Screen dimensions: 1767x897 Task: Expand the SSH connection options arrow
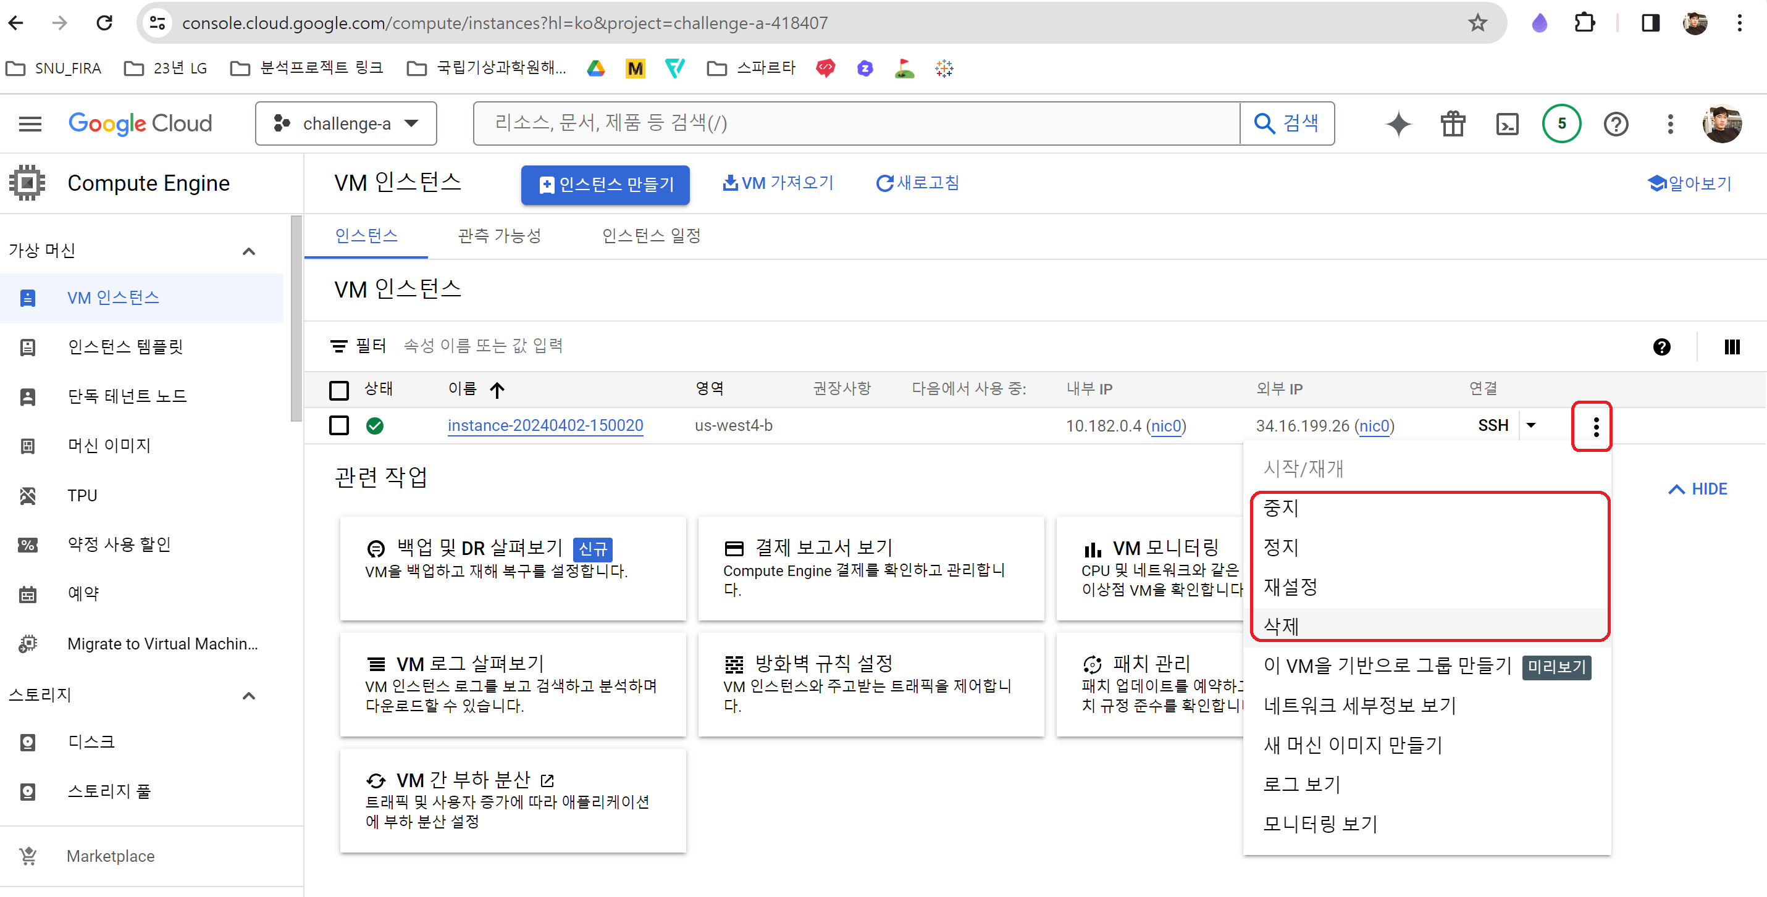click(1531, 426)
